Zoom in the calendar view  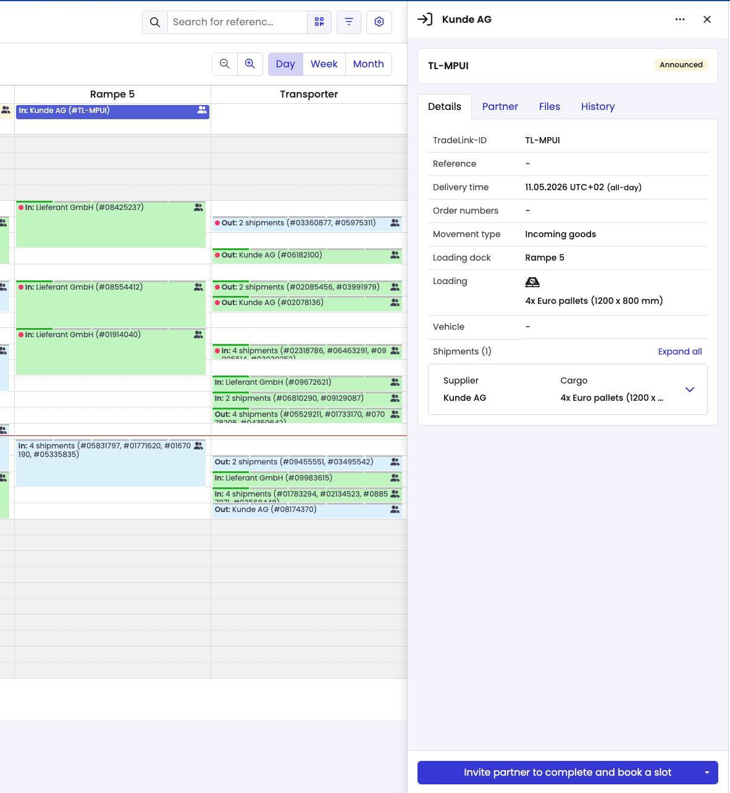point(250,64)
